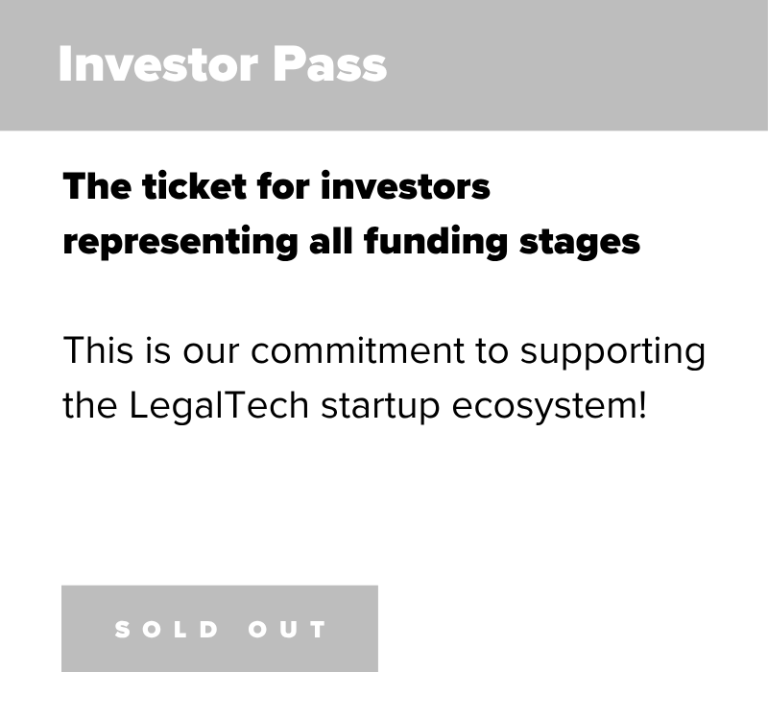Click the word 'representing' in bold heading
The width and height of the screenshot is (768, 720).
[x=180, y=244]
